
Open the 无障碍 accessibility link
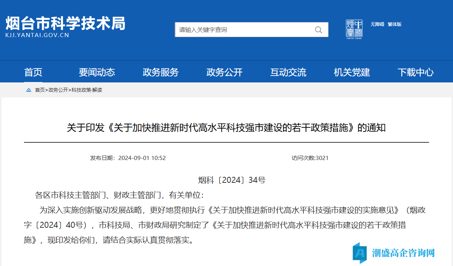point(377,24)
